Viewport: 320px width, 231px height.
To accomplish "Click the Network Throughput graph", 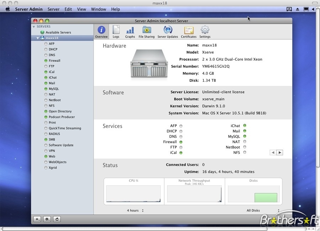I will (x=194, y=194).
